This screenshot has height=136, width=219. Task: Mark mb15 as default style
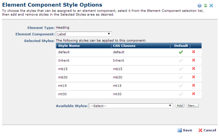point(181,69)
